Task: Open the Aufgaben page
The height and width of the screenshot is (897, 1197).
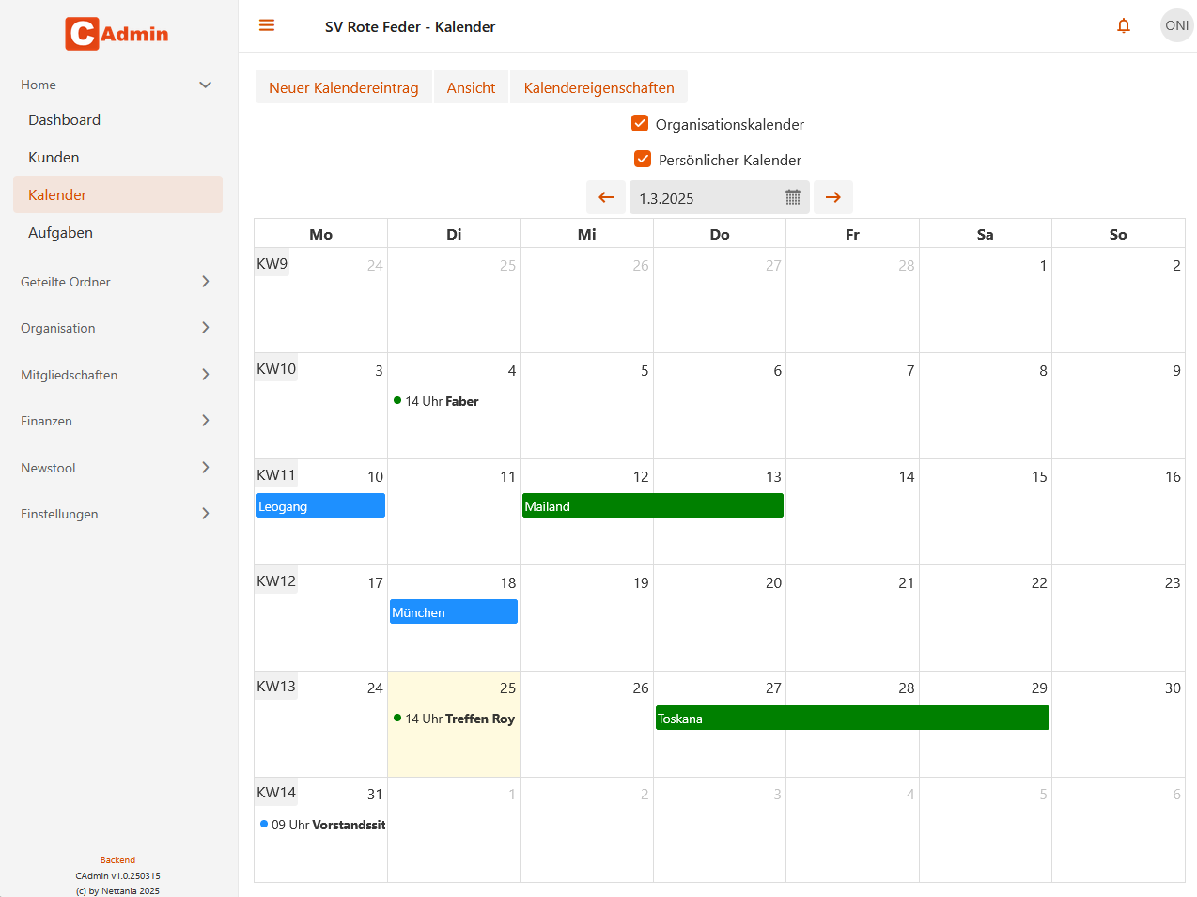Action: pyautogui.click(x=118, y=232)
